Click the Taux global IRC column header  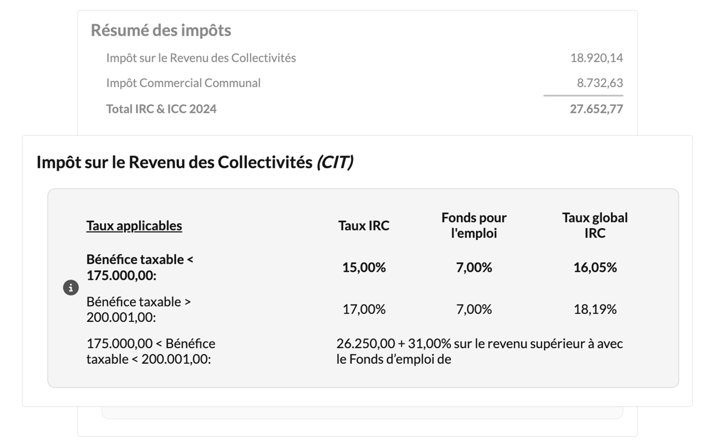click(595, 225)
